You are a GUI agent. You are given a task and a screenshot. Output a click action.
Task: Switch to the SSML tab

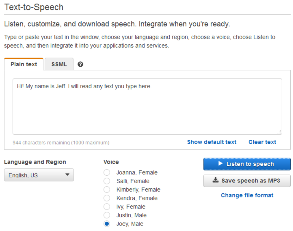(x=59, y=64)
